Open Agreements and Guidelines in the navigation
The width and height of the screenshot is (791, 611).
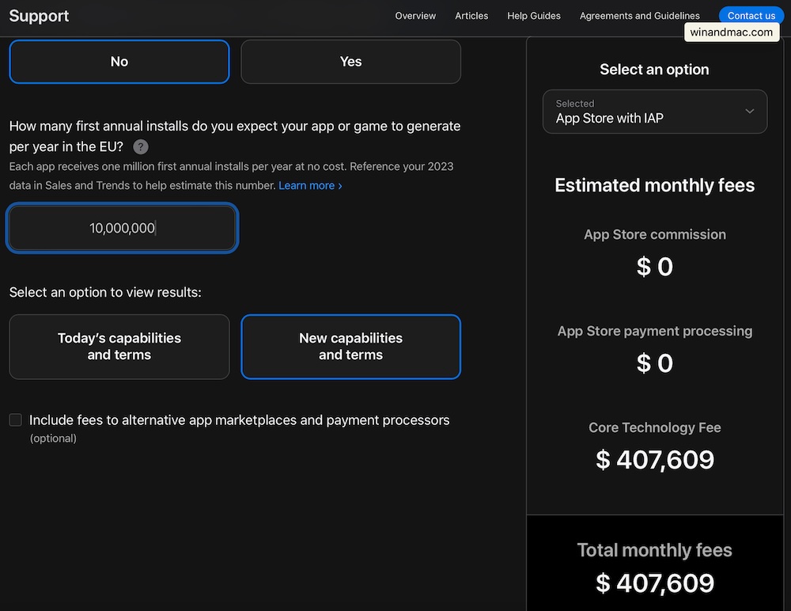(639, 16)
